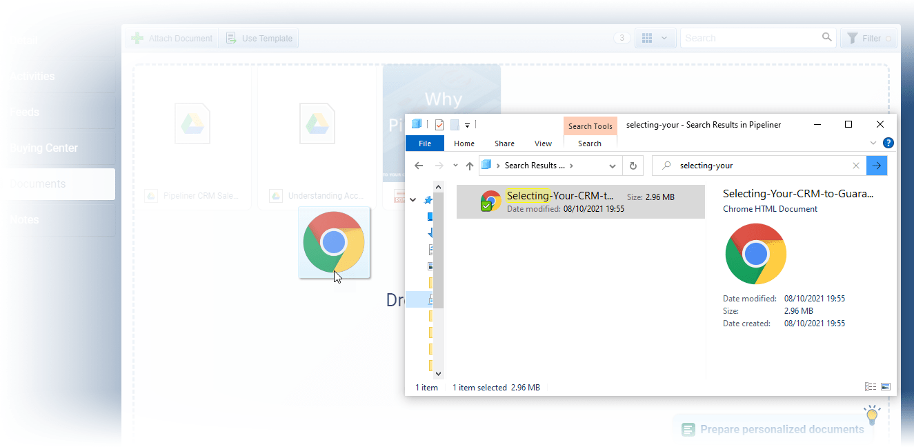Navigate back using the left arrow
Screen dimensions: 914x447
point(419,166)
